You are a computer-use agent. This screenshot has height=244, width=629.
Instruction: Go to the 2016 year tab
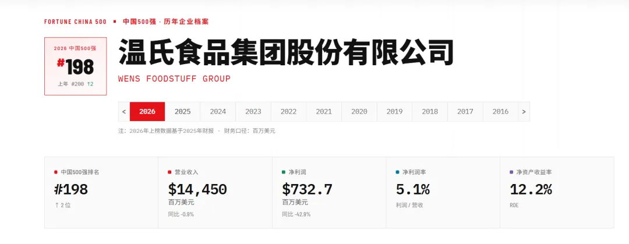pyautogui.click(x=500, y=112)
